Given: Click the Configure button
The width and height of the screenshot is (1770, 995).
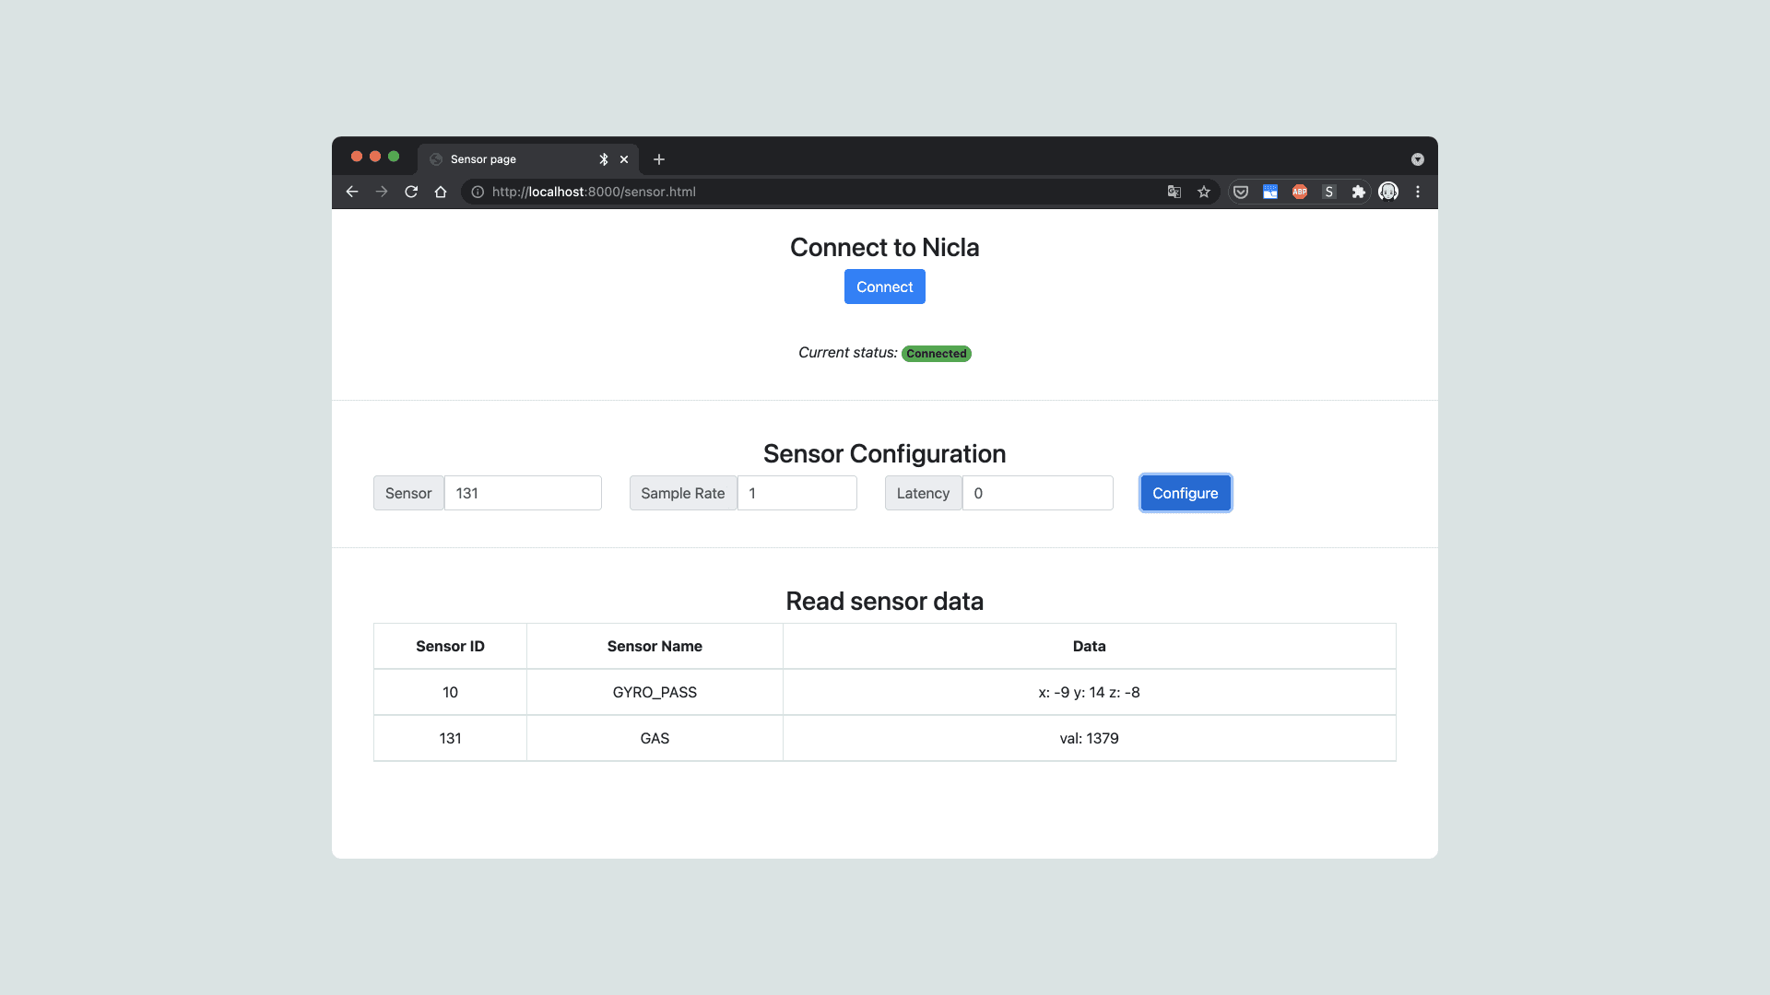Looking at the screenshot, I should (x=1185, y=493).
